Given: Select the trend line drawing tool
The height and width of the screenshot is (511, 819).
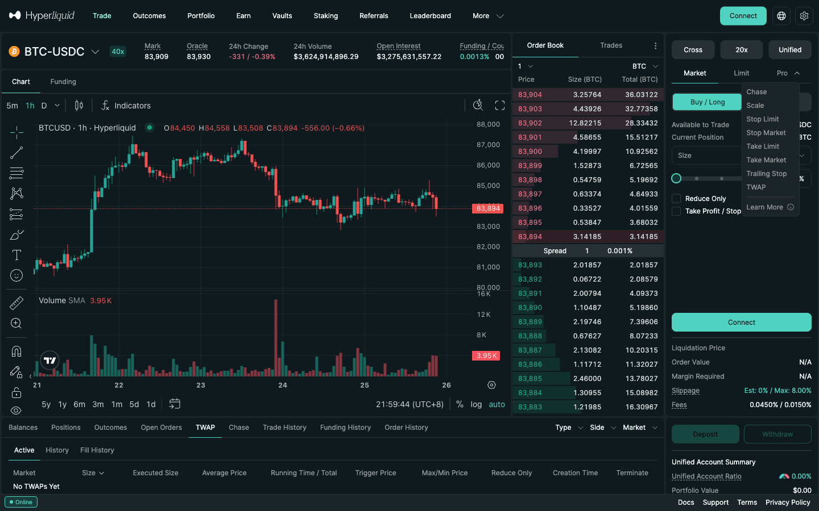Looking at the screenshot, I should (x=16, y=153).
